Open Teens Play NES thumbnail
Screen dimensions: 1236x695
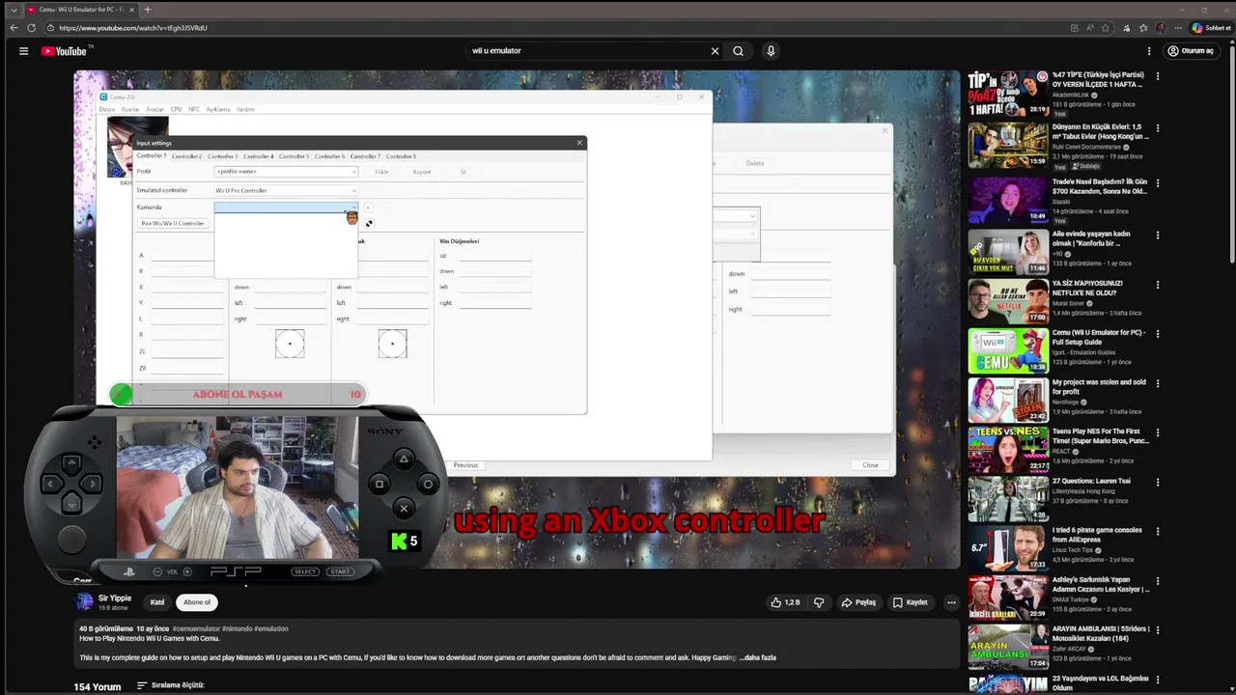click(x=1008, y=450)
